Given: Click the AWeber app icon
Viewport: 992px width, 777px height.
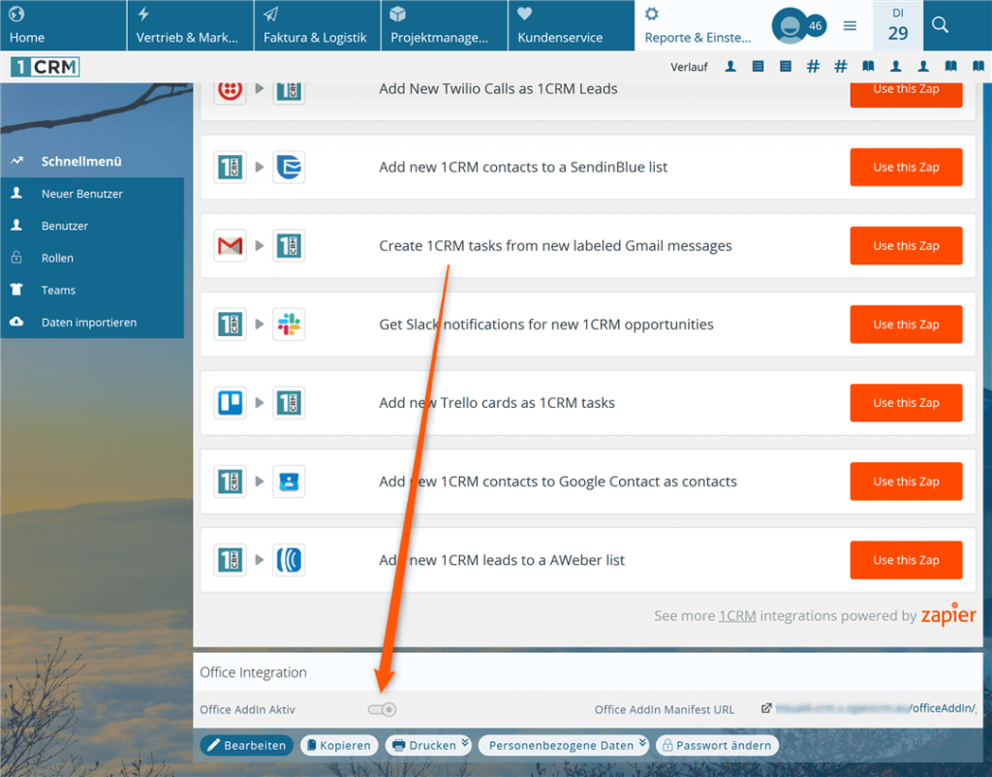Looking at the screenshot, I should point(289,560).
